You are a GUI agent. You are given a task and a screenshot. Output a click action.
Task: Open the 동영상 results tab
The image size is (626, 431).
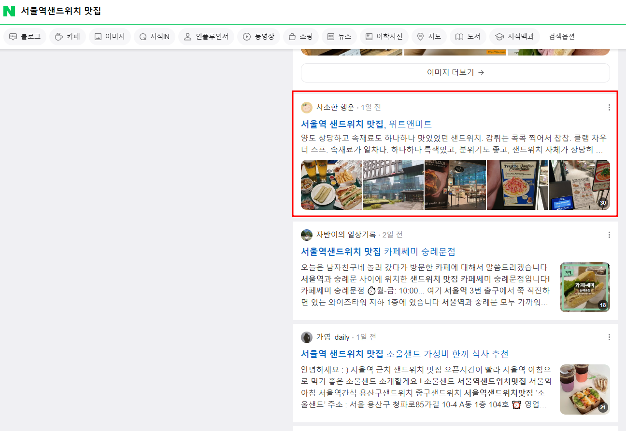pos(258,37)
